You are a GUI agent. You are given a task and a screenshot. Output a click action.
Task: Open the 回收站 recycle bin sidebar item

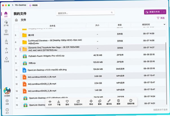click(6, 32)
